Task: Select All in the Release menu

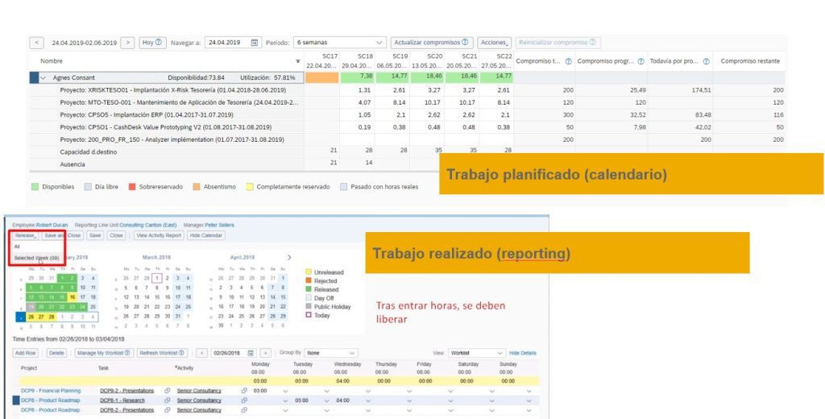Action: pos(17,245)
